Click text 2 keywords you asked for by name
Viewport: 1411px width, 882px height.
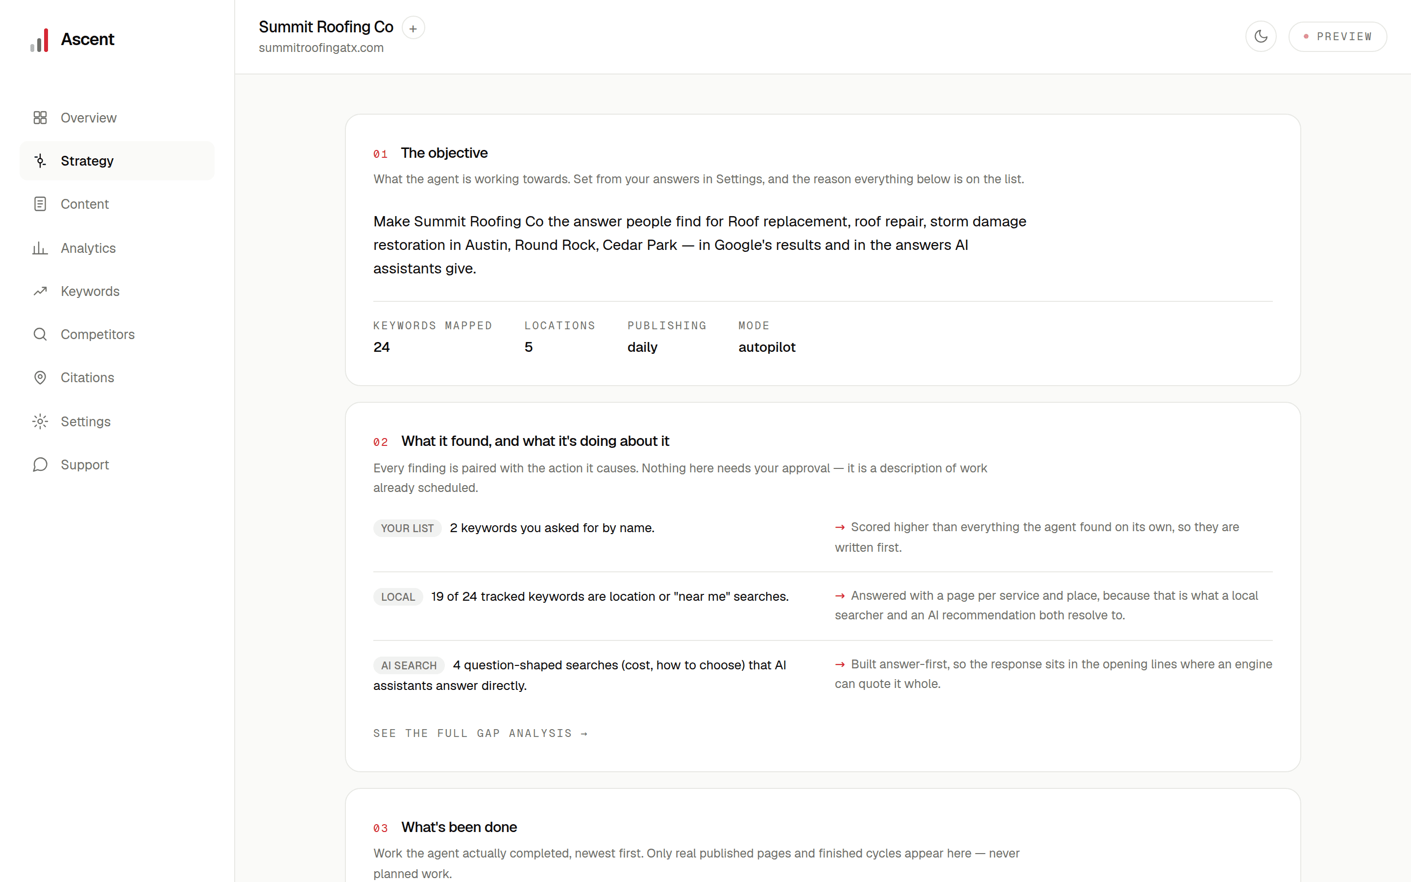[552, 528]
